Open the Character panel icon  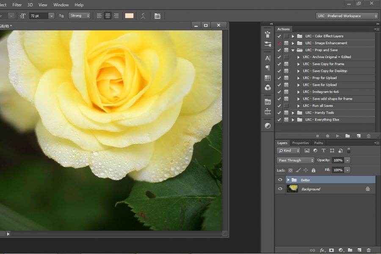[268, 58]
